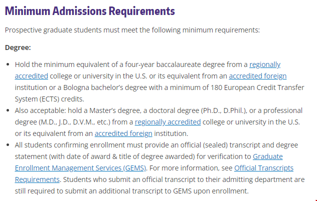Click the bullet before 'Also acceptable'
This screenshot has width=317, height=201.
coord(8,110)
